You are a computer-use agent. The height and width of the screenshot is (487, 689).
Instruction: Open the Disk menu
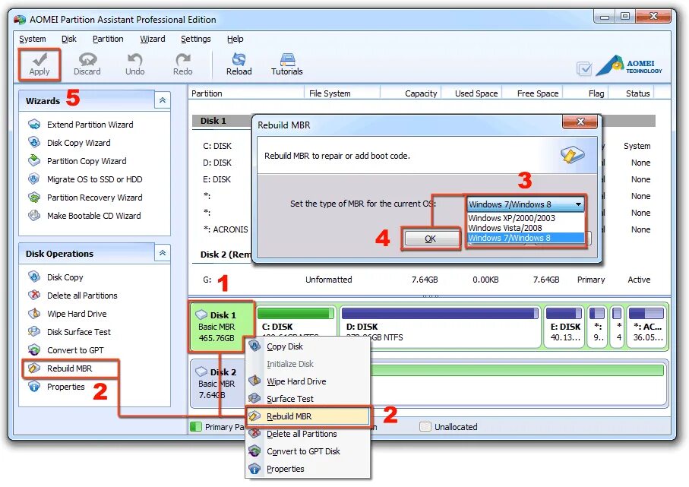point(68,39)
